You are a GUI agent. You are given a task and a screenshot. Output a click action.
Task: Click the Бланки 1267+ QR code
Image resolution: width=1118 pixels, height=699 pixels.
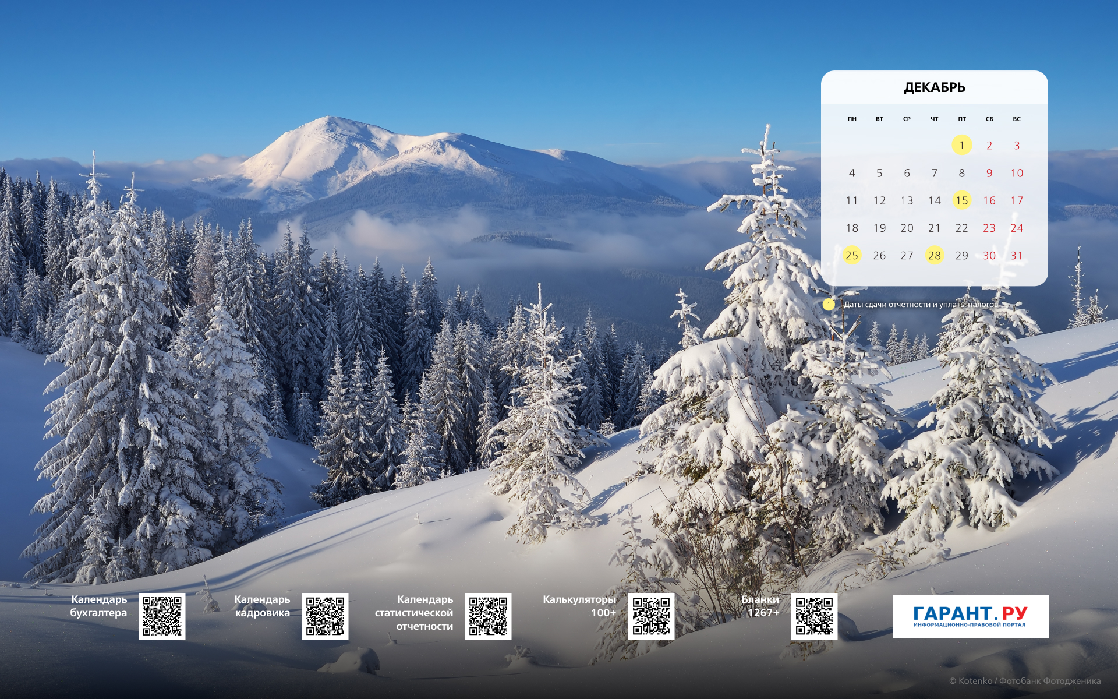tap(814, 616)
